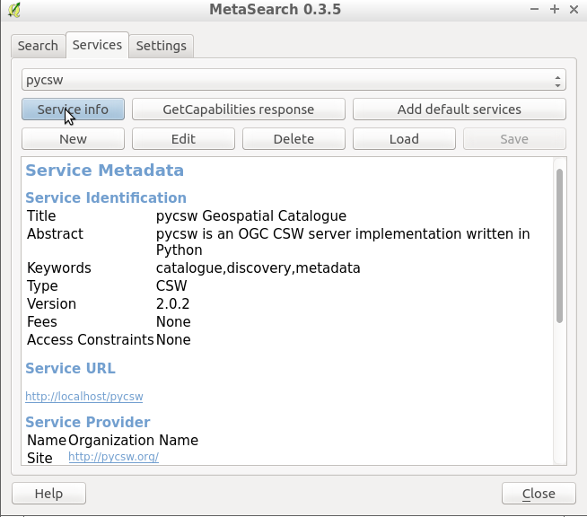Click the Service URL heading
The width and height of the screenshot is (587, 517).
click(70, 368)
